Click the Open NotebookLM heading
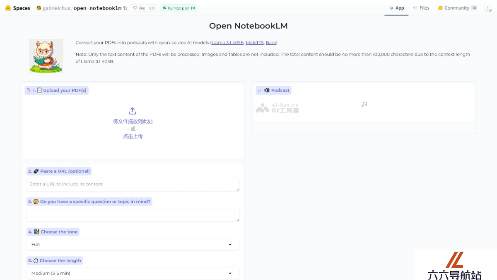The image size is (497, 280). tap(248, 26)
